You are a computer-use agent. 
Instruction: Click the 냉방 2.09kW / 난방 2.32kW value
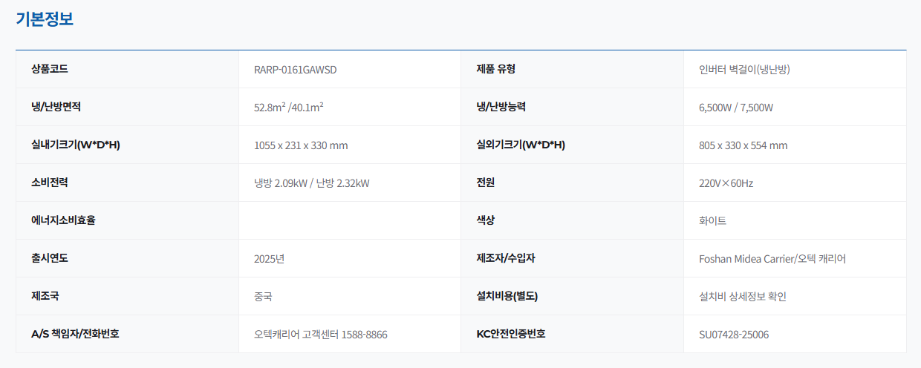click(x=311, y=183)
